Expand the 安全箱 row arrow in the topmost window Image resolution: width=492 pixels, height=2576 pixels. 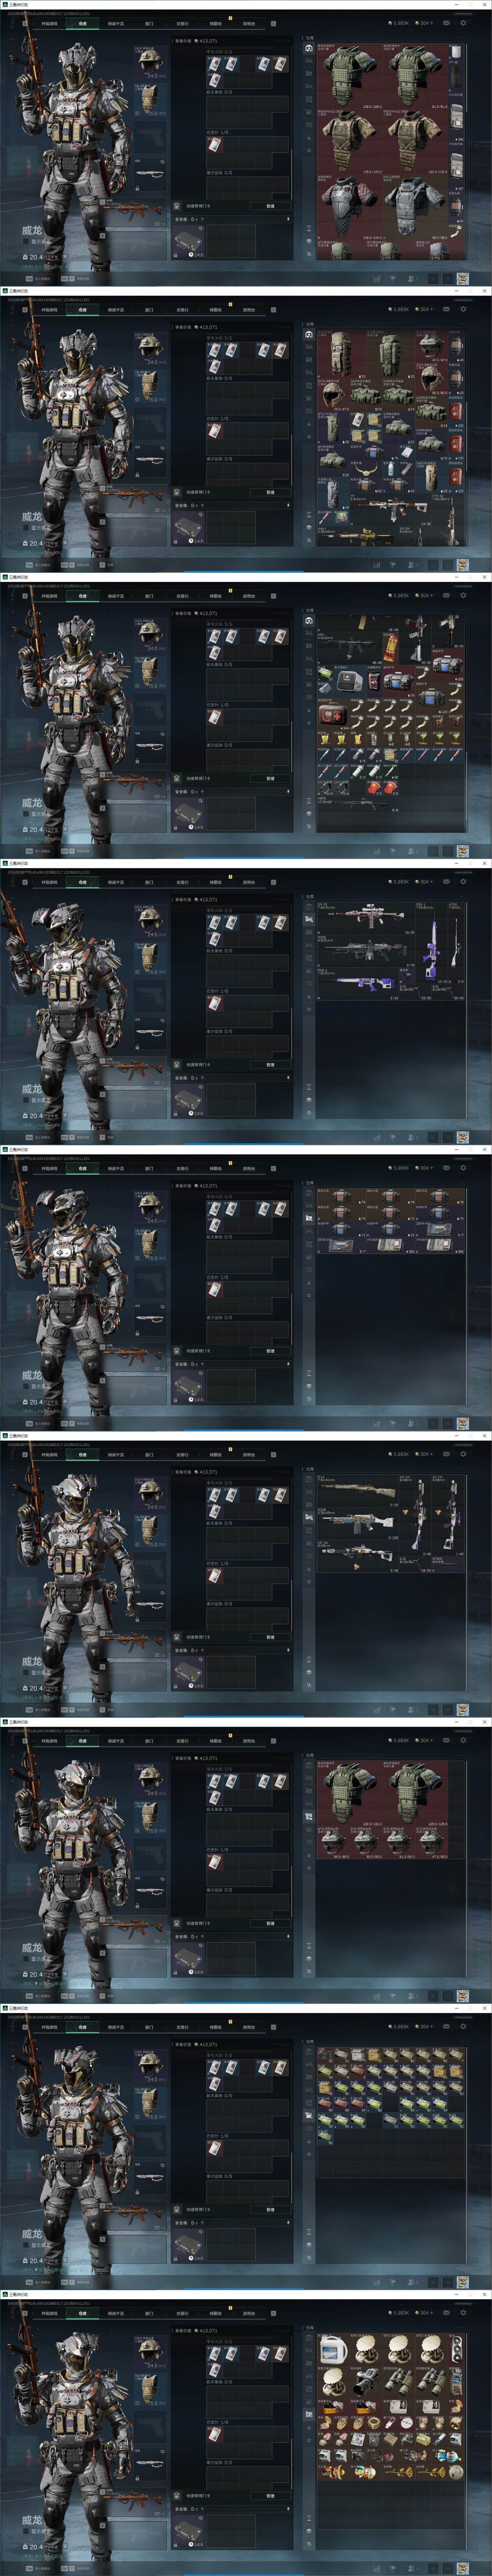(x=288, y=218)
